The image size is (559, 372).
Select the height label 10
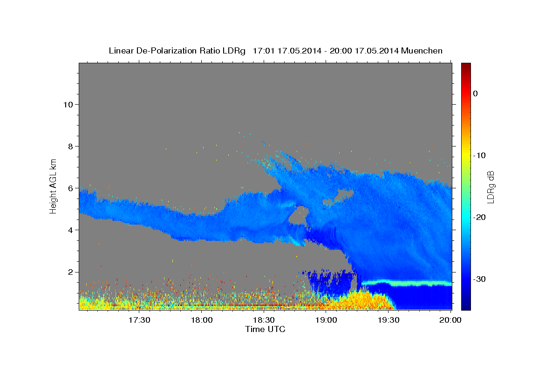tap(68, 104)
